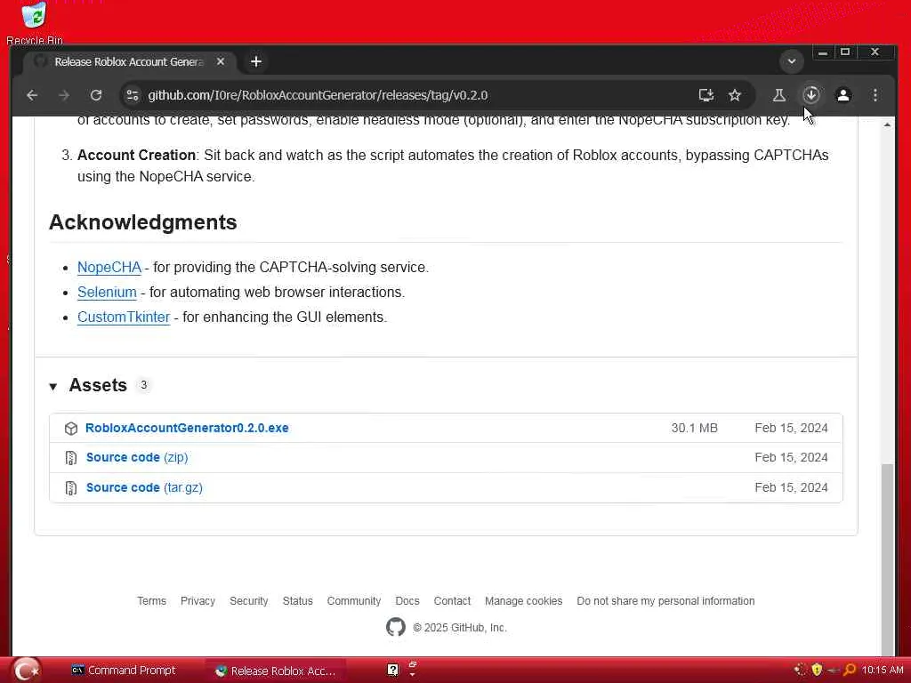Click the archive icon beside Source code (tar.gz)
Image resolution: width=911 pixels, height=683 pixels.
[x=71, y=488]
